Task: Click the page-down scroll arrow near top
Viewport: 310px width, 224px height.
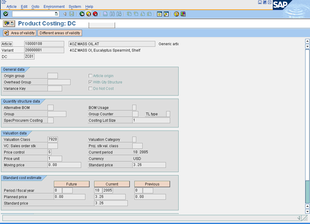Action: tap(307, 46)
